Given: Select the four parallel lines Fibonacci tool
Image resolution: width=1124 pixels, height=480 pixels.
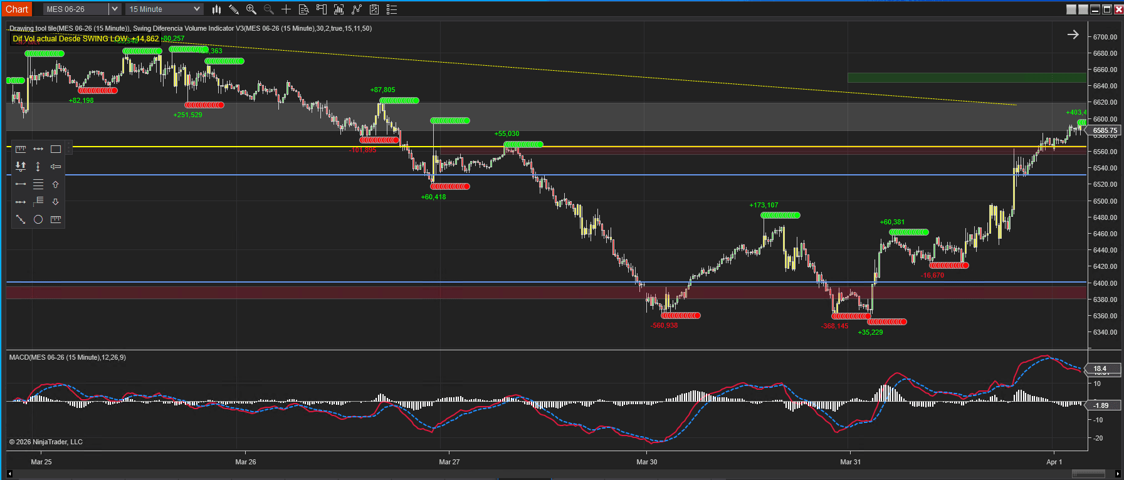Looking at the screenshot, I should pyautogui.click(x=38, y=184).
